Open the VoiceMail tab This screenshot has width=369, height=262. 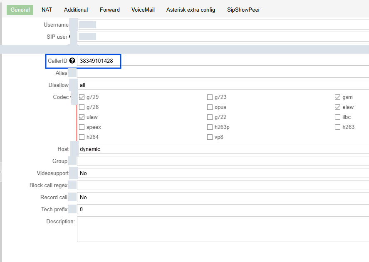point(143,10)
